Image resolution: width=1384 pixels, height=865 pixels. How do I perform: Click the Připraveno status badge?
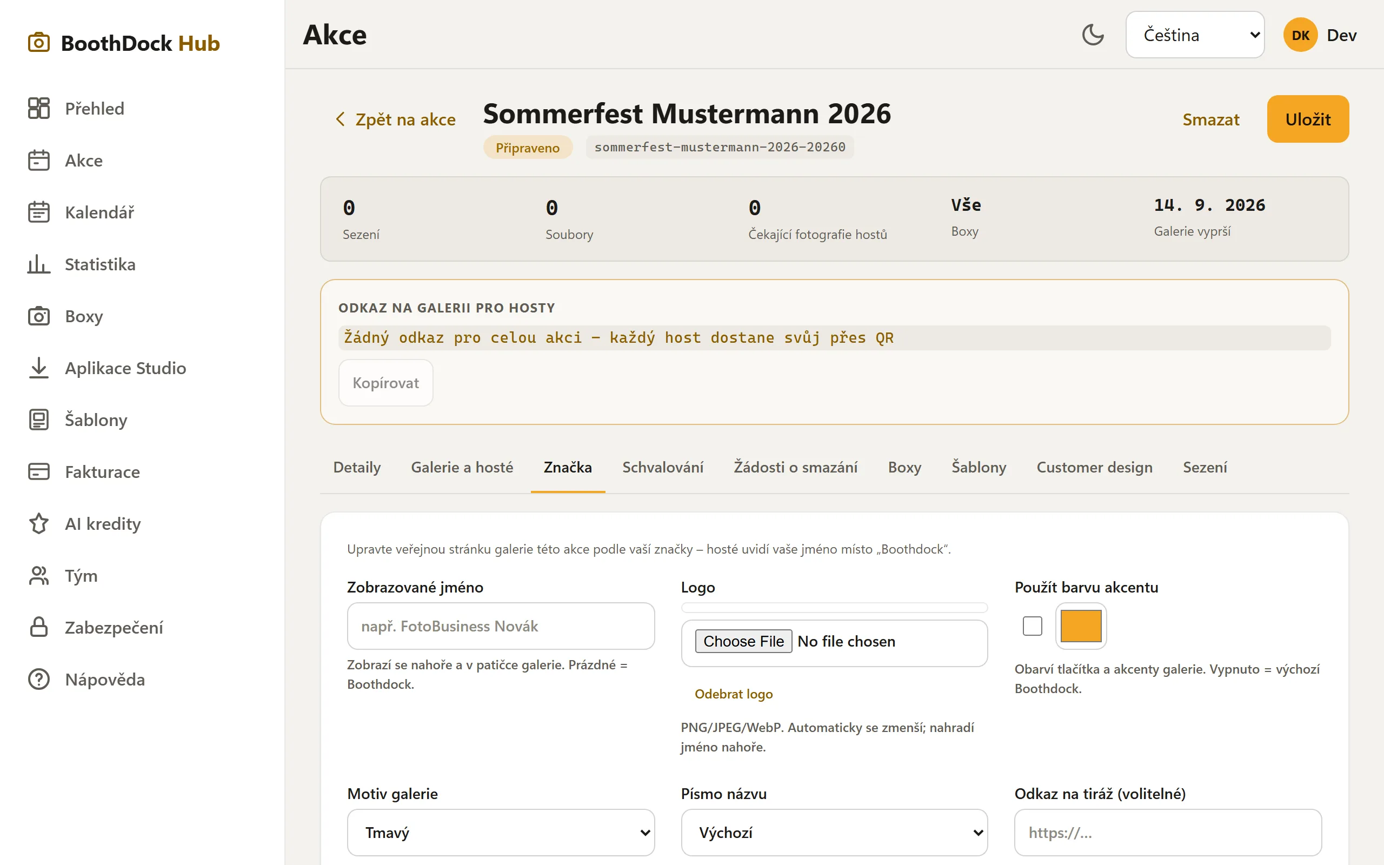(x=527, y=148)
